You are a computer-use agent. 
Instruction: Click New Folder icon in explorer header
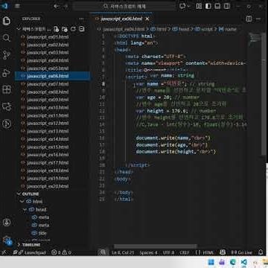[65, 29]
